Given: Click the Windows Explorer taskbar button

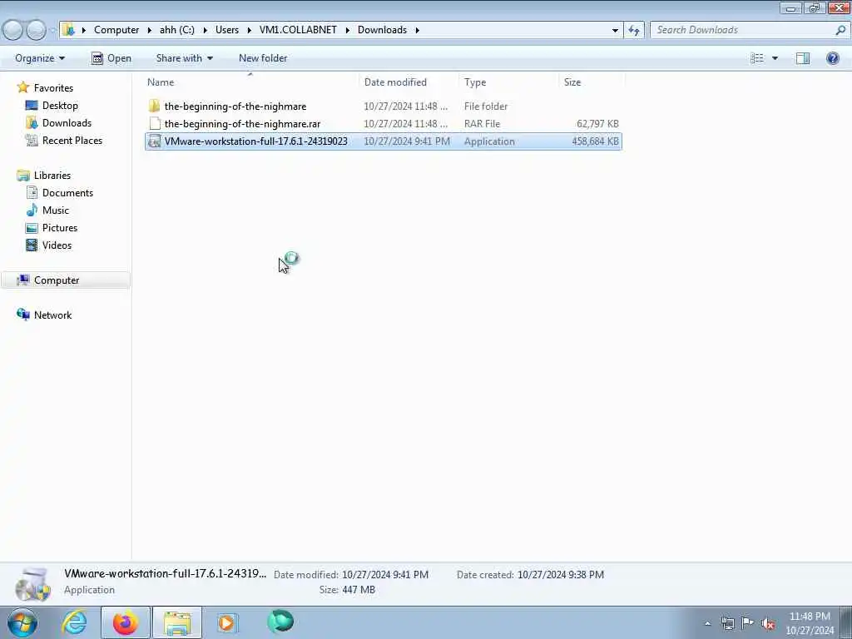Looking at the screenshot, I should point(177,622).
